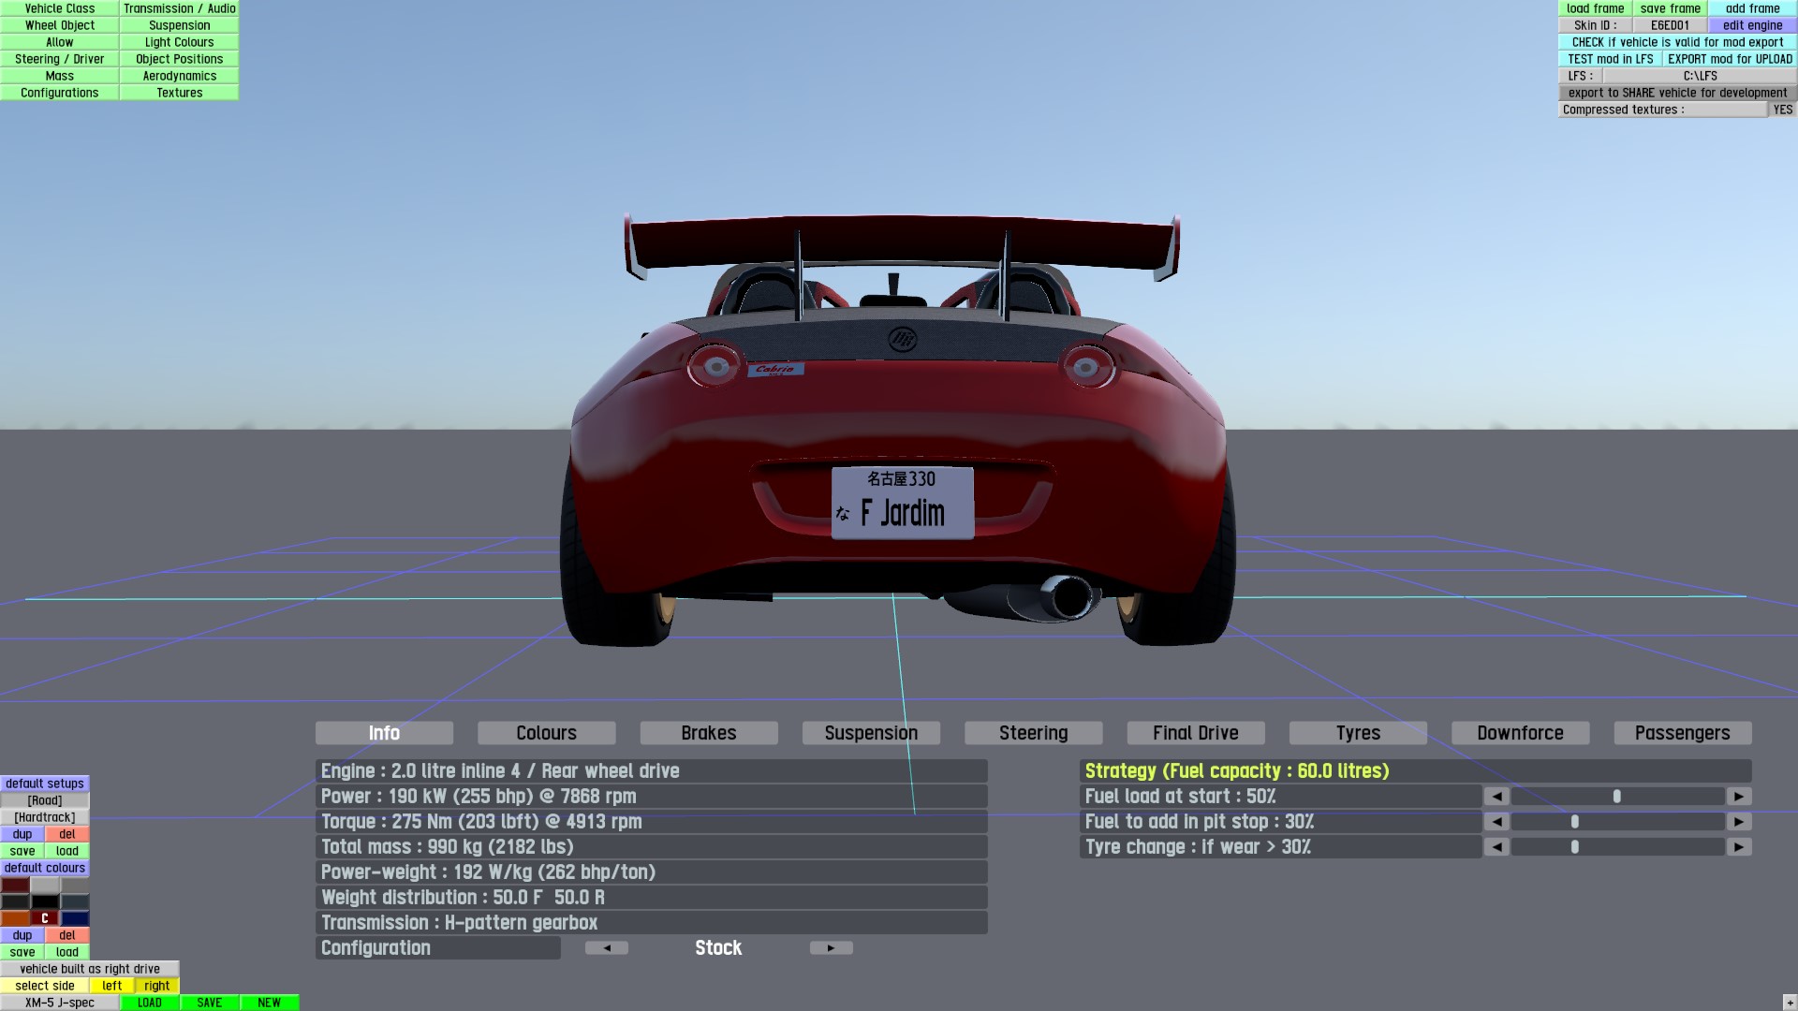This screenshot has width=1798, height=1011.
Task: Click the previous Configuration arrow
Action: tap(607, 948)
